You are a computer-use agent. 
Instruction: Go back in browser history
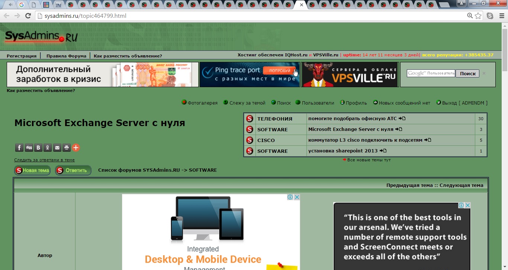coord(6,16)
